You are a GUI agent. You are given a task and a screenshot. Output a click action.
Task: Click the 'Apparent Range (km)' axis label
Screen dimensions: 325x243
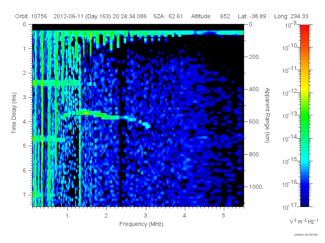(267, 115)
